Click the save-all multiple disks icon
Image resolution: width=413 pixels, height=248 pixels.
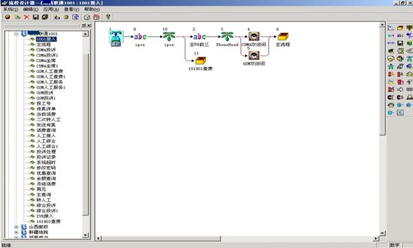pyautogui.click(x=45, y=17)
